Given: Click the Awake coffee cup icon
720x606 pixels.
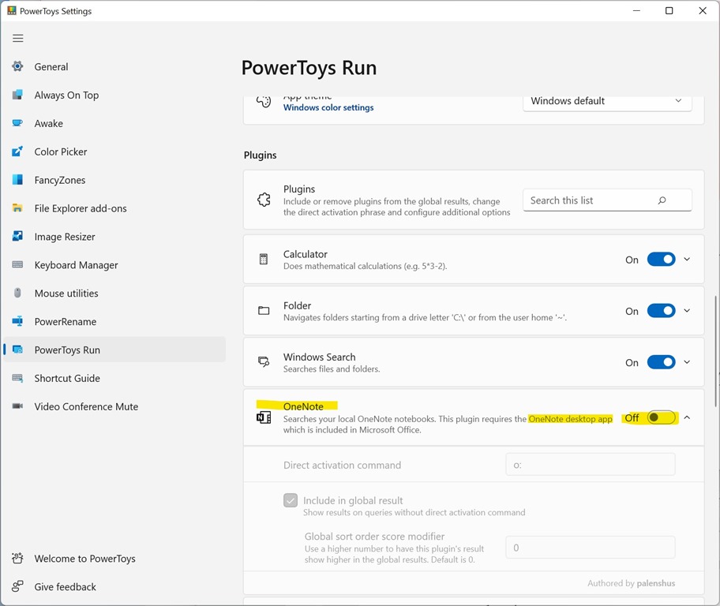Looking at the screenshot, I should click(17, 123).
